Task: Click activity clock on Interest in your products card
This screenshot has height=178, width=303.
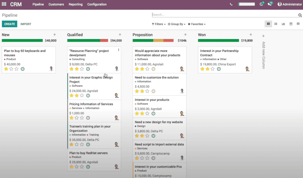Action: (154, 114)
